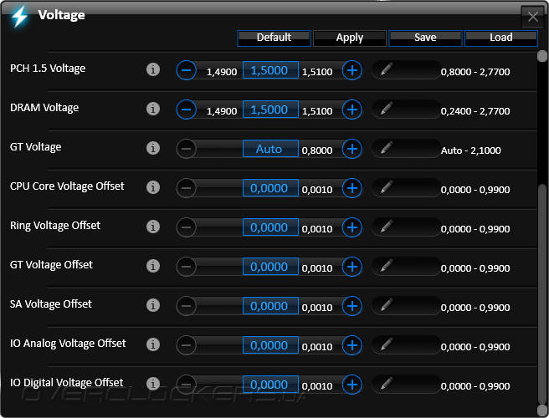The width and height of the screenshot is (549, 418).
Task: Select Ring Voltage Offset value 0,0000
Action: 270,227
